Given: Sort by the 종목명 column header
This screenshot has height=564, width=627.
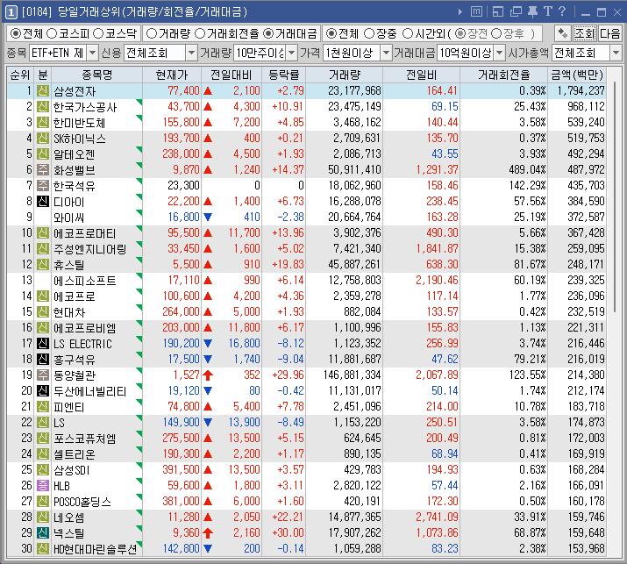Looking at the screenshot, I should 96,75.
